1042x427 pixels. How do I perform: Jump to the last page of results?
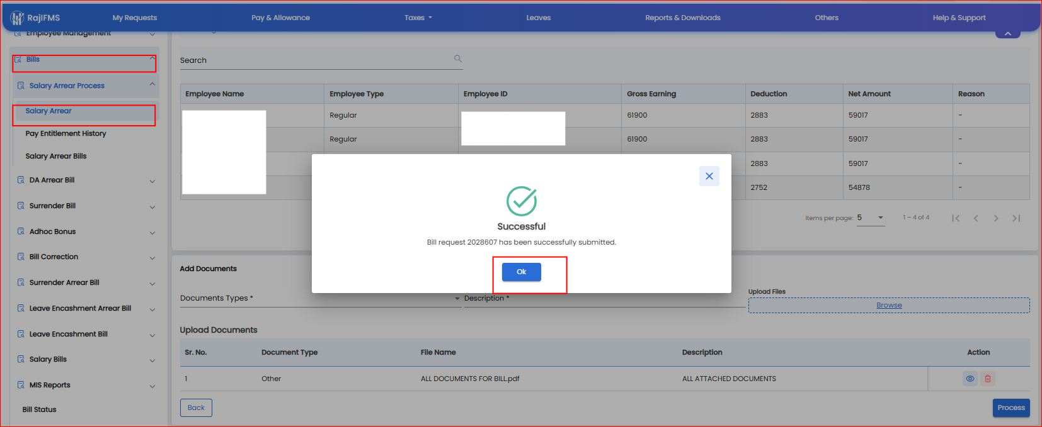click(x=1016, y=218)
